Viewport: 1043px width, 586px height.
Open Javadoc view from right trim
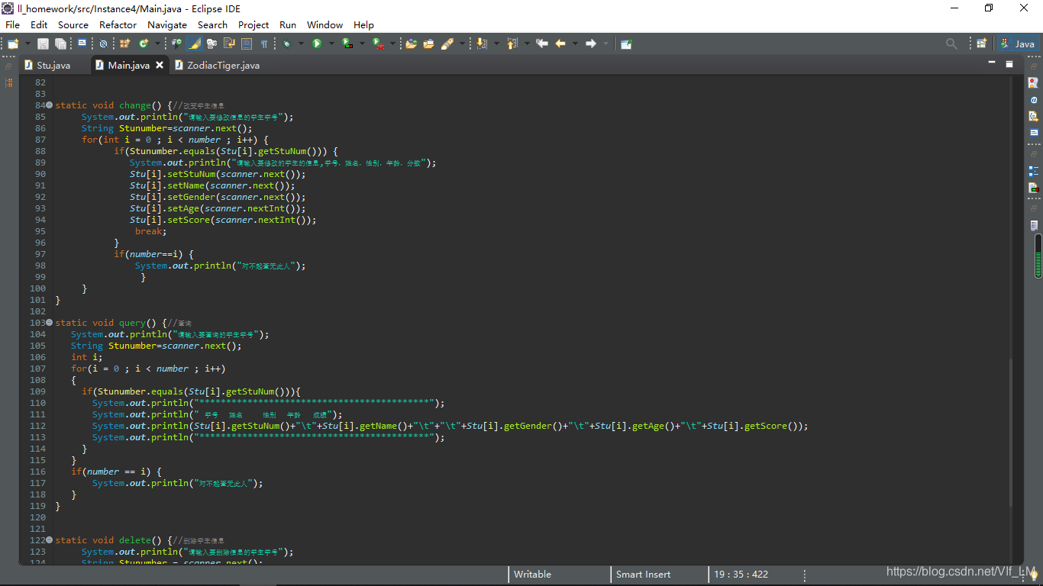[1033, 99]
